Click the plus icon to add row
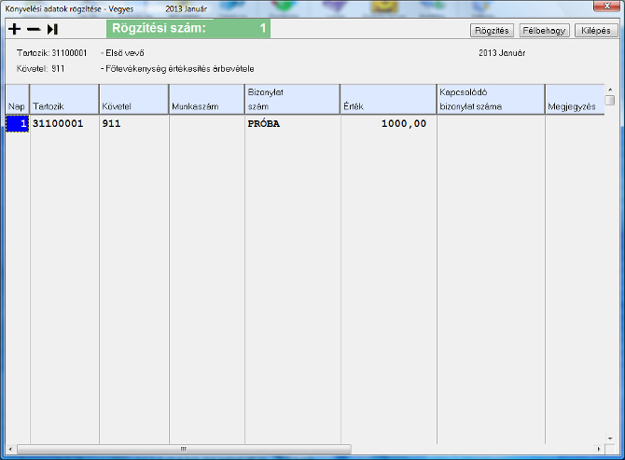Image resolution: width=625 pixels, height=460 pixels. click(14, 30)
